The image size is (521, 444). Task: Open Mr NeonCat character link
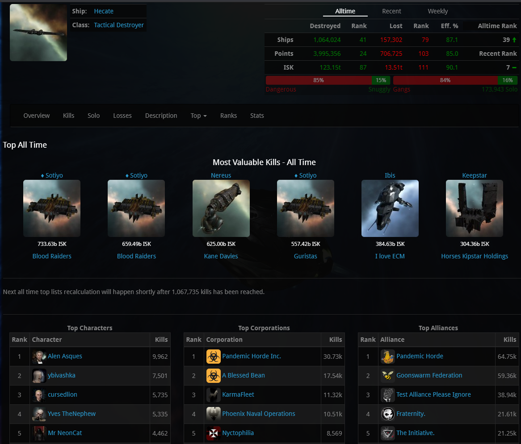point(65,433)
